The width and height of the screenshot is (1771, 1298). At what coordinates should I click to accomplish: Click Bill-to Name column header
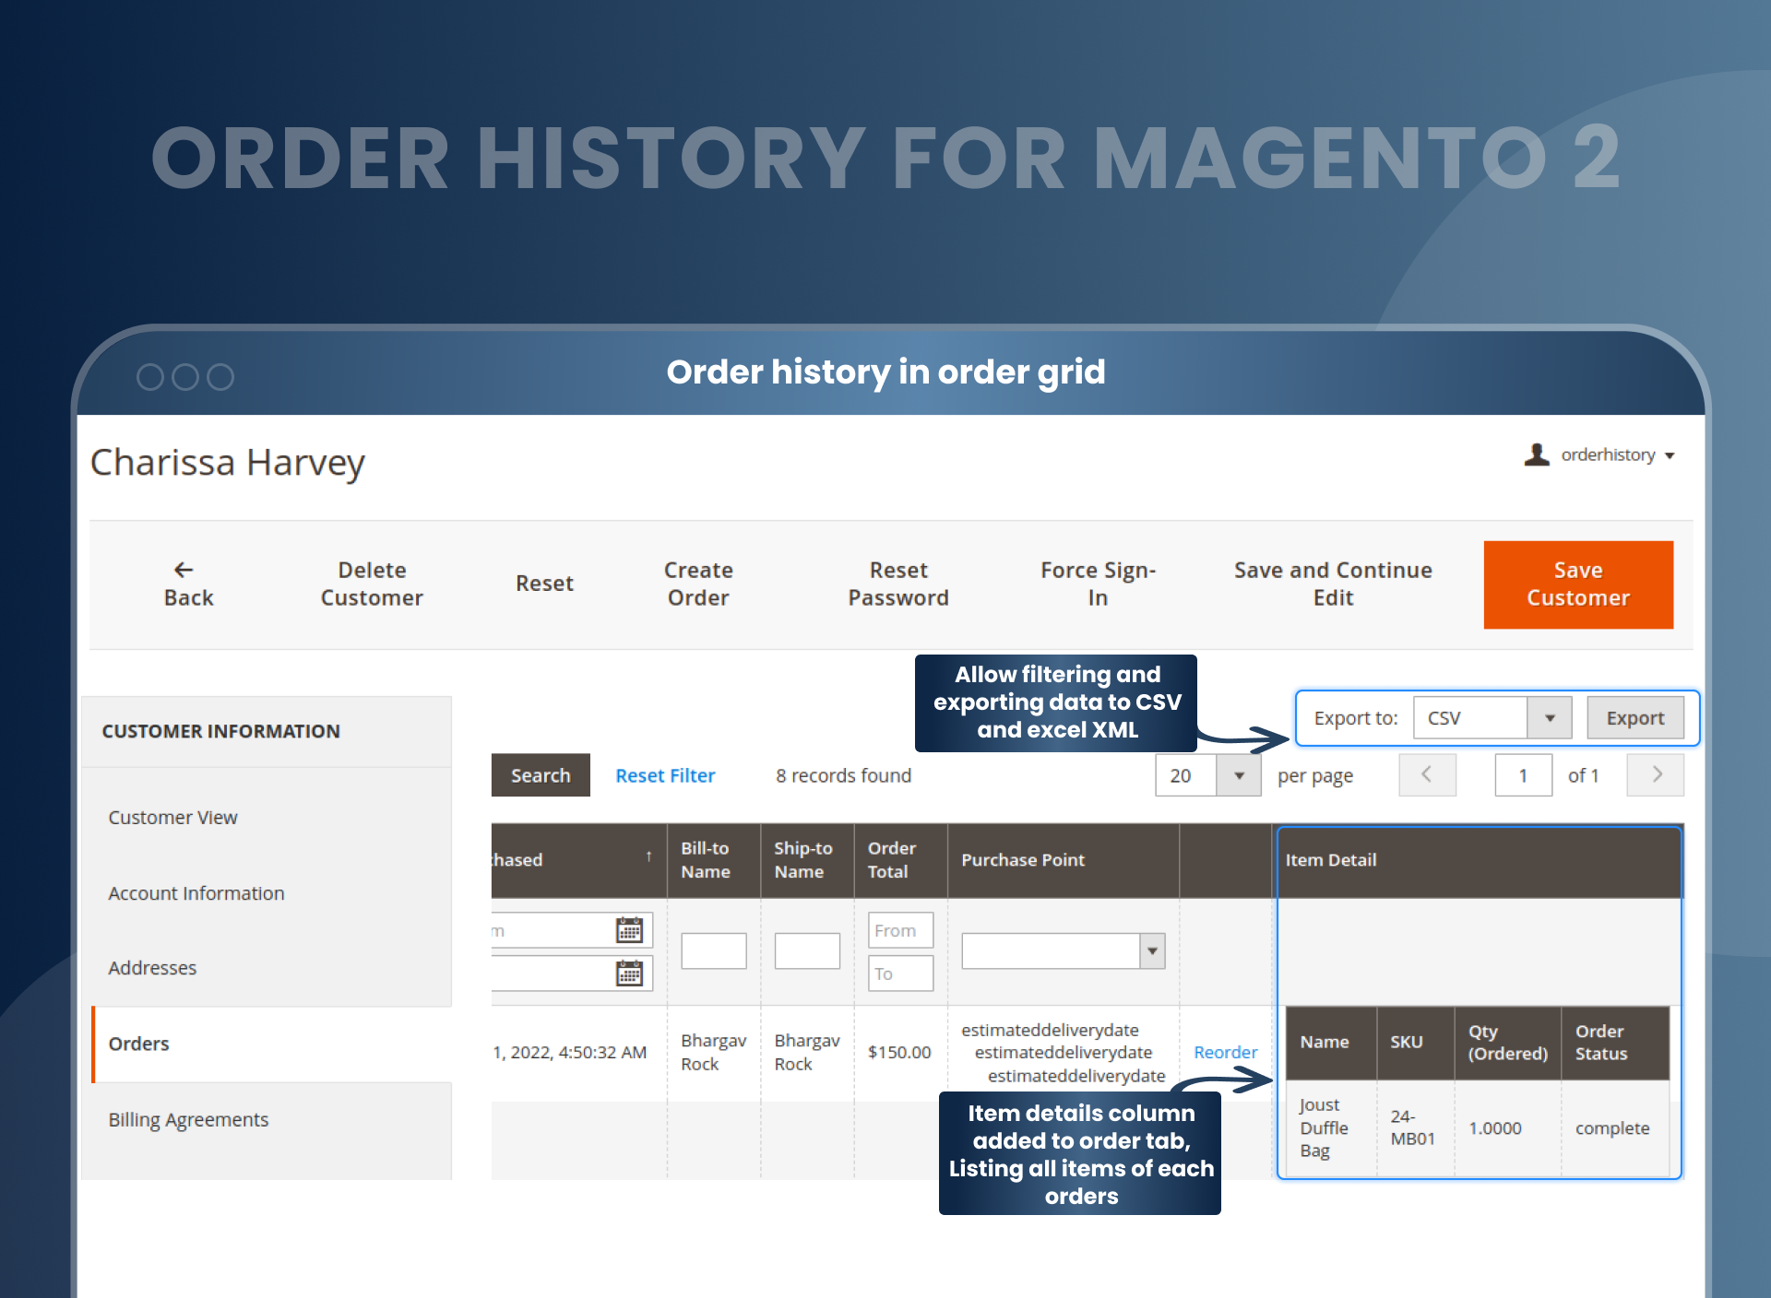click(x=713, y=860)
